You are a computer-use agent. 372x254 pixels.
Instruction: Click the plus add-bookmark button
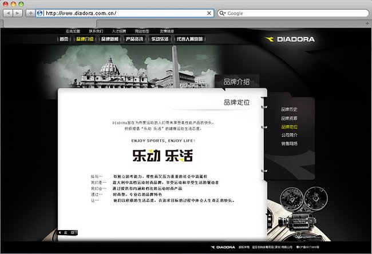30,13
